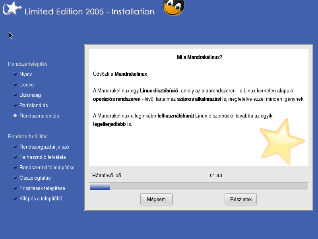Image resolution: width=318 pixels, height=239 pixels.
Task: Click the bullet beside Biztonság
Action: (15, 95)
